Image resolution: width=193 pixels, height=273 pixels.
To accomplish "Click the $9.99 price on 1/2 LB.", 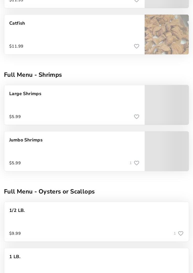I will pos(15,233).
